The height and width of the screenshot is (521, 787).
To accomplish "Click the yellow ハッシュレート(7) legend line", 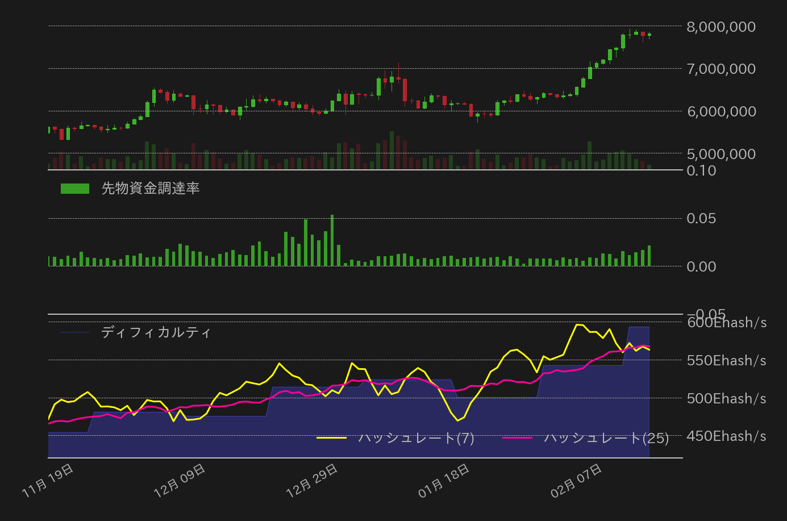I will coord(331,437).
